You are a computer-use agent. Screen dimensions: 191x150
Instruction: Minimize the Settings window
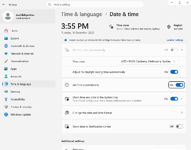[x=172, y=3]
